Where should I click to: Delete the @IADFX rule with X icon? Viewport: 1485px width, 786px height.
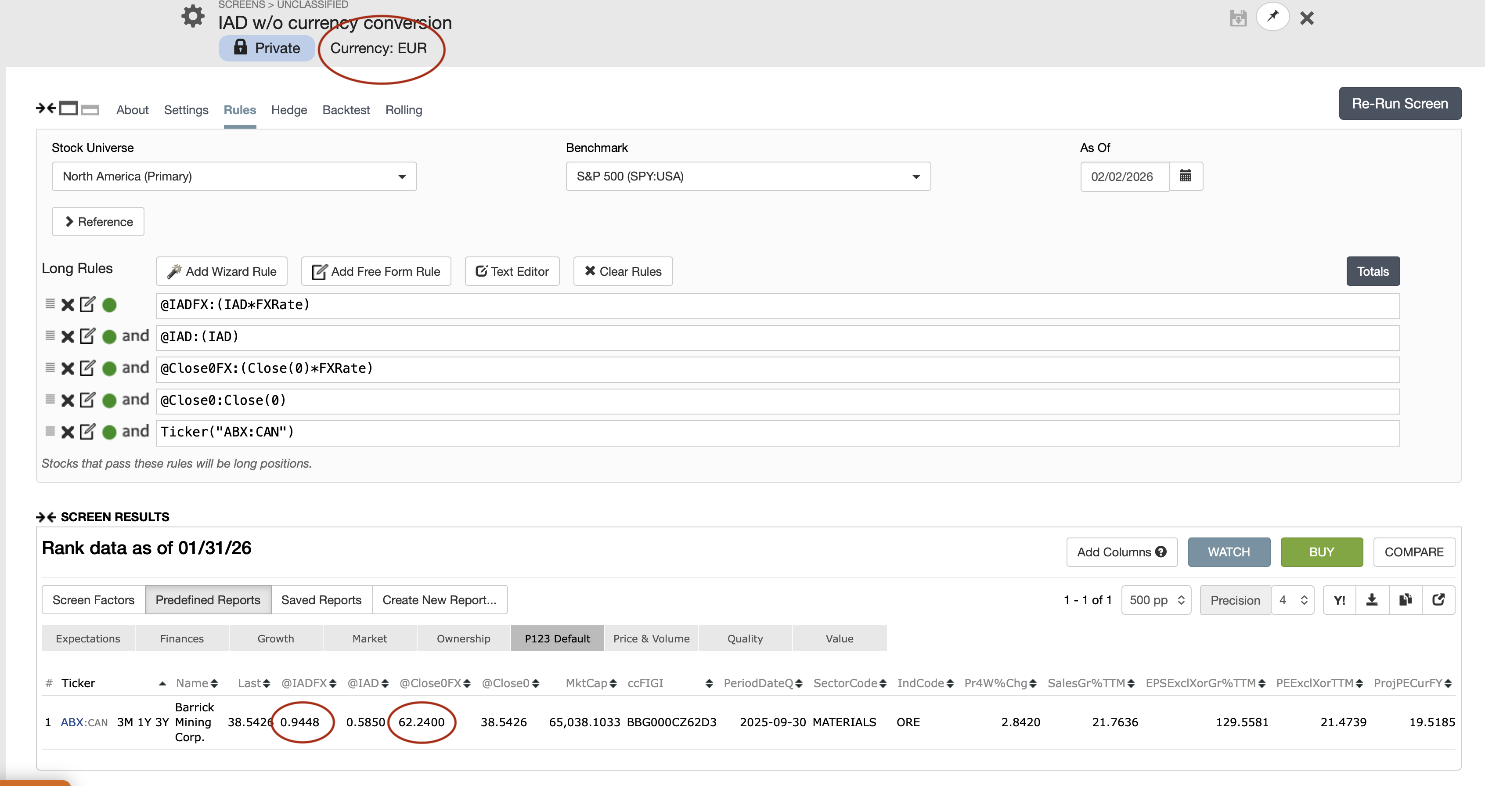pos(68,304)
